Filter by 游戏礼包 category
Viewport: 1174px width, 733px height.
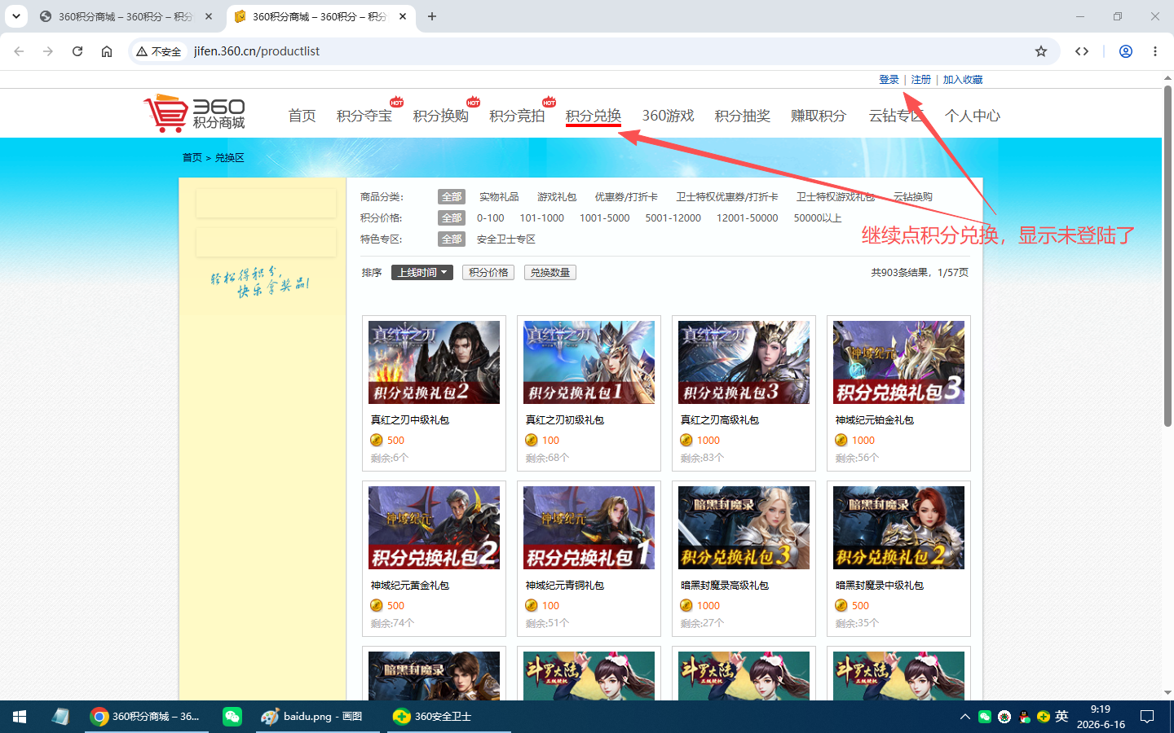(557, 197)
